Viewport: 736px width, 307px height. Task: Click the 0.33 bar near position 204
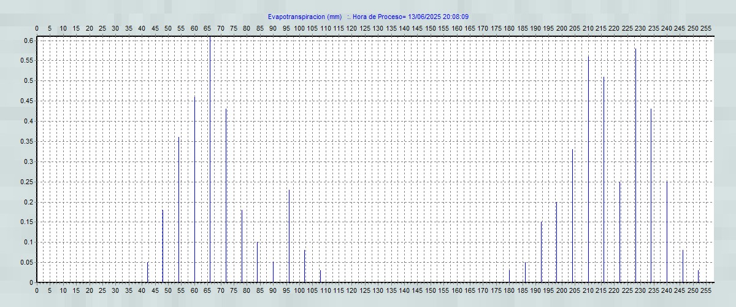coord(572,216)
